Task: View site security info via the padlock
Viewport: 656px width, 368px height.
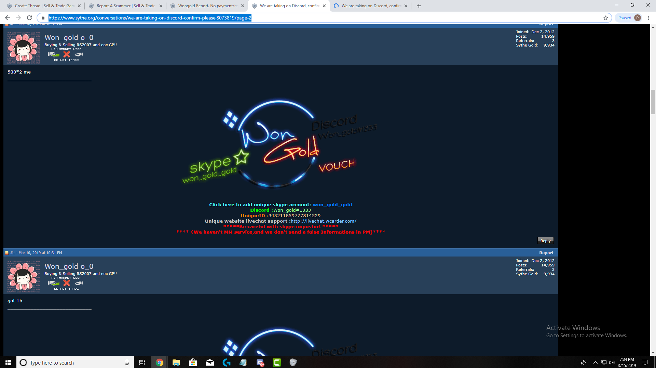Action: 43,18
